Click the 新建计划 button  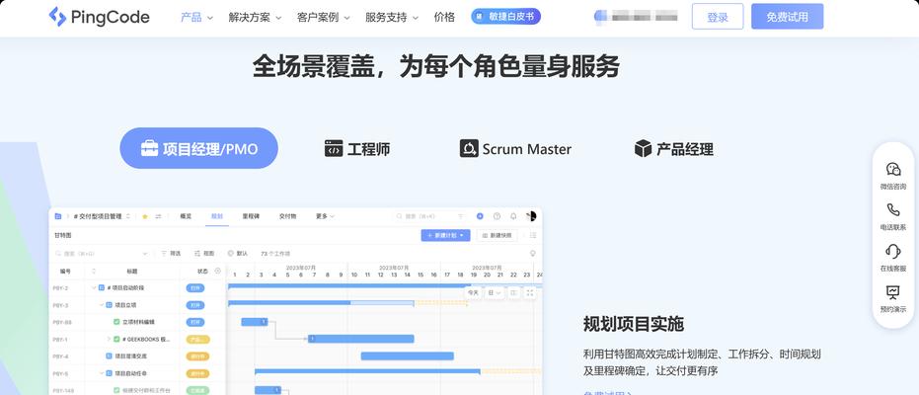pos(445,235)
